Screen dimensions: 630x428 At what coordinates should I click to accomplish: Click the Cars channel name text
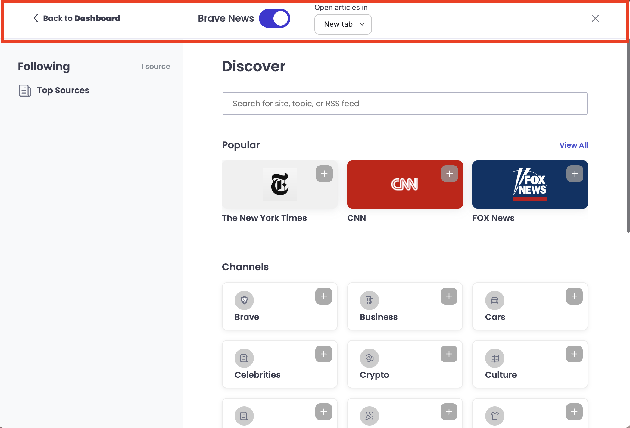tap(495, 317)
